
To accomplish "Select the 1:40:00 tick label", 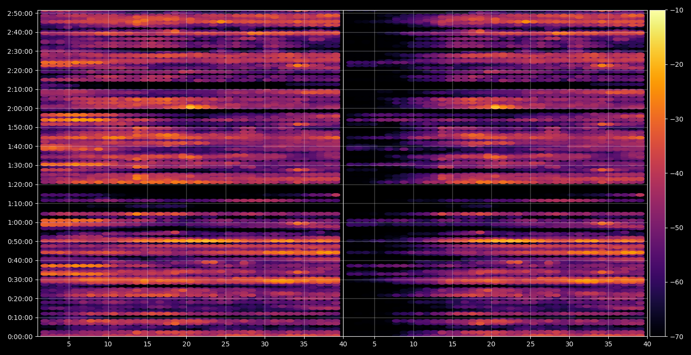I will coord(20,147).
